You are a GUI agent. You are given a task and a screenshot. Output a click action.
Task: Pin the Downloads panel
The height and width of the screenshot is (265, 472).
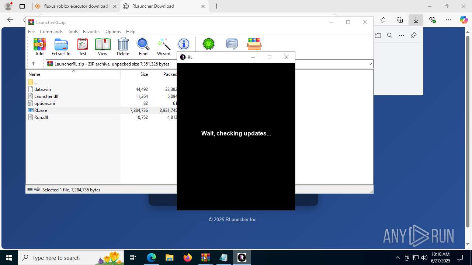(413, 35)
